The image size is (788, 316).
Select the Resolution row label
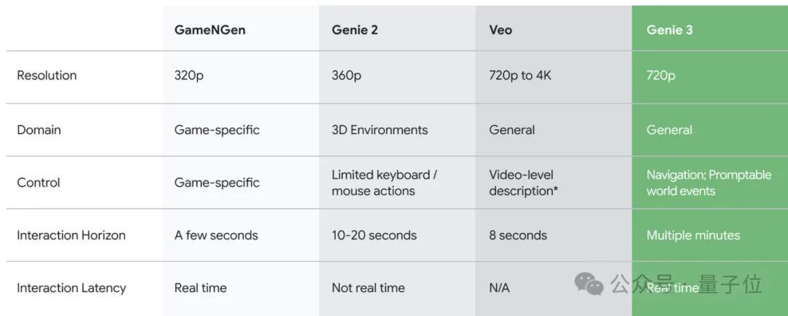(47, 75)
